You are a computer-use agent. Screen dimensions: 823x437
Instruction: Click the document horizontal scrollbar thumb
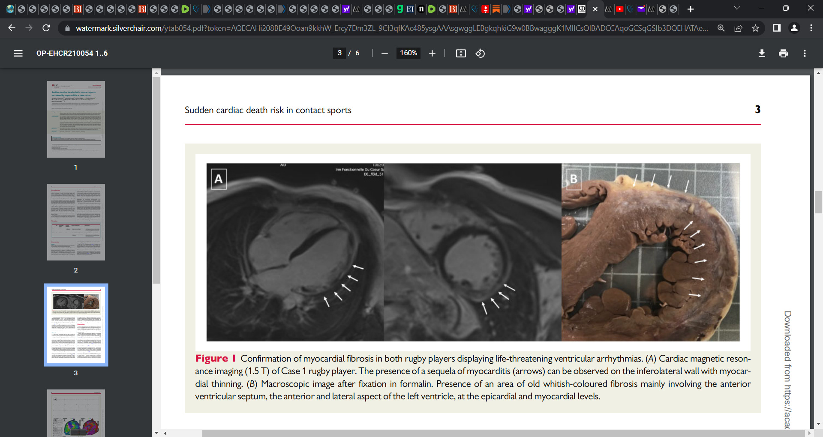504,433
